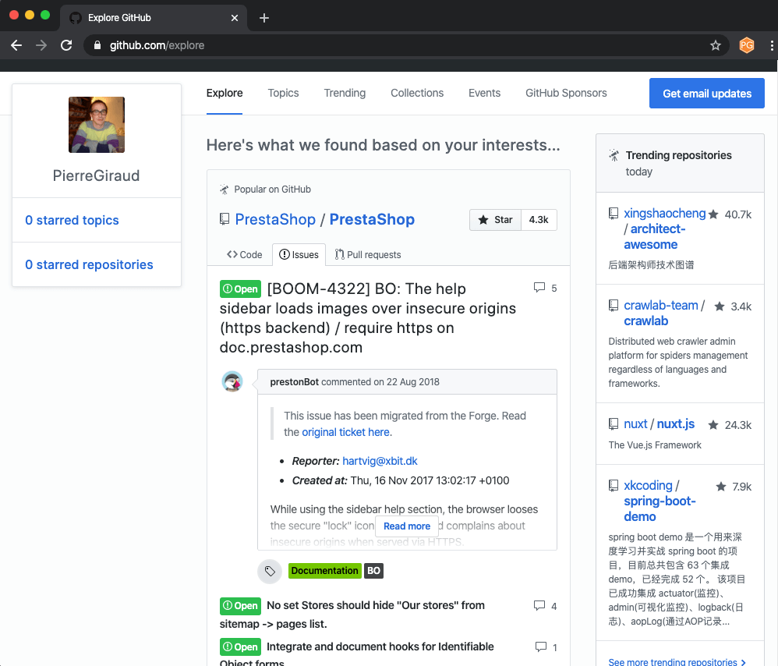778x666 pixels.
Task: Click the labels tag icon near Documentation
Action: (270, 571)
